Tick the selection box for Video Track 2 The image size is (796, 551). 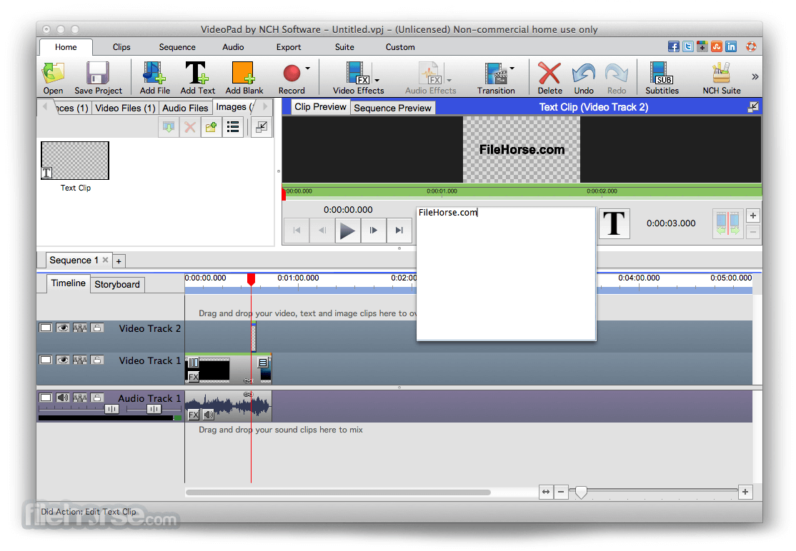[45, 328]
